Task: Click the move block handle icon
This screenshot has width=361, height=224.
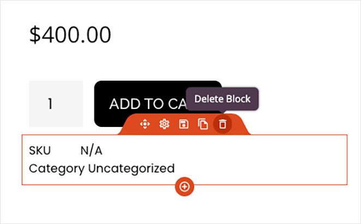Action: [145, 124]
